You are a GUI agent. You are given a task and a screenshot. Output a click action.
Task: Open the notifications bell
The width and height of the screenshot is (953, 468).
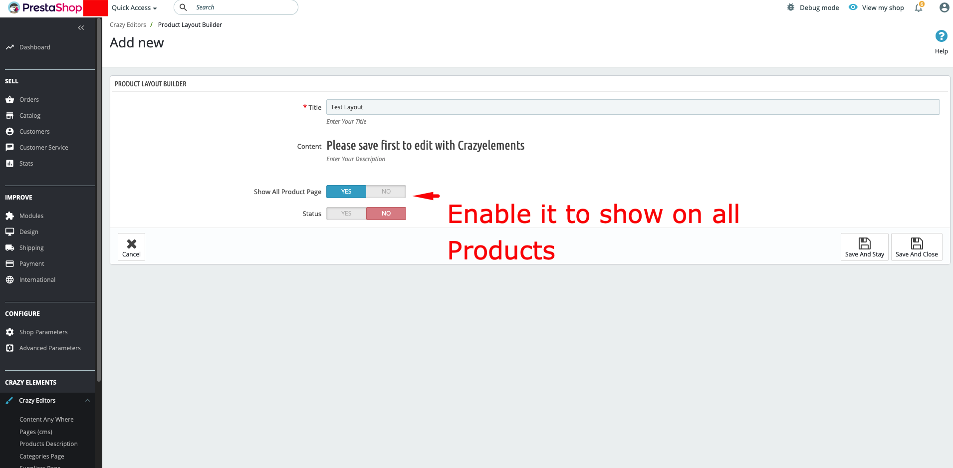tap(919, 7)
